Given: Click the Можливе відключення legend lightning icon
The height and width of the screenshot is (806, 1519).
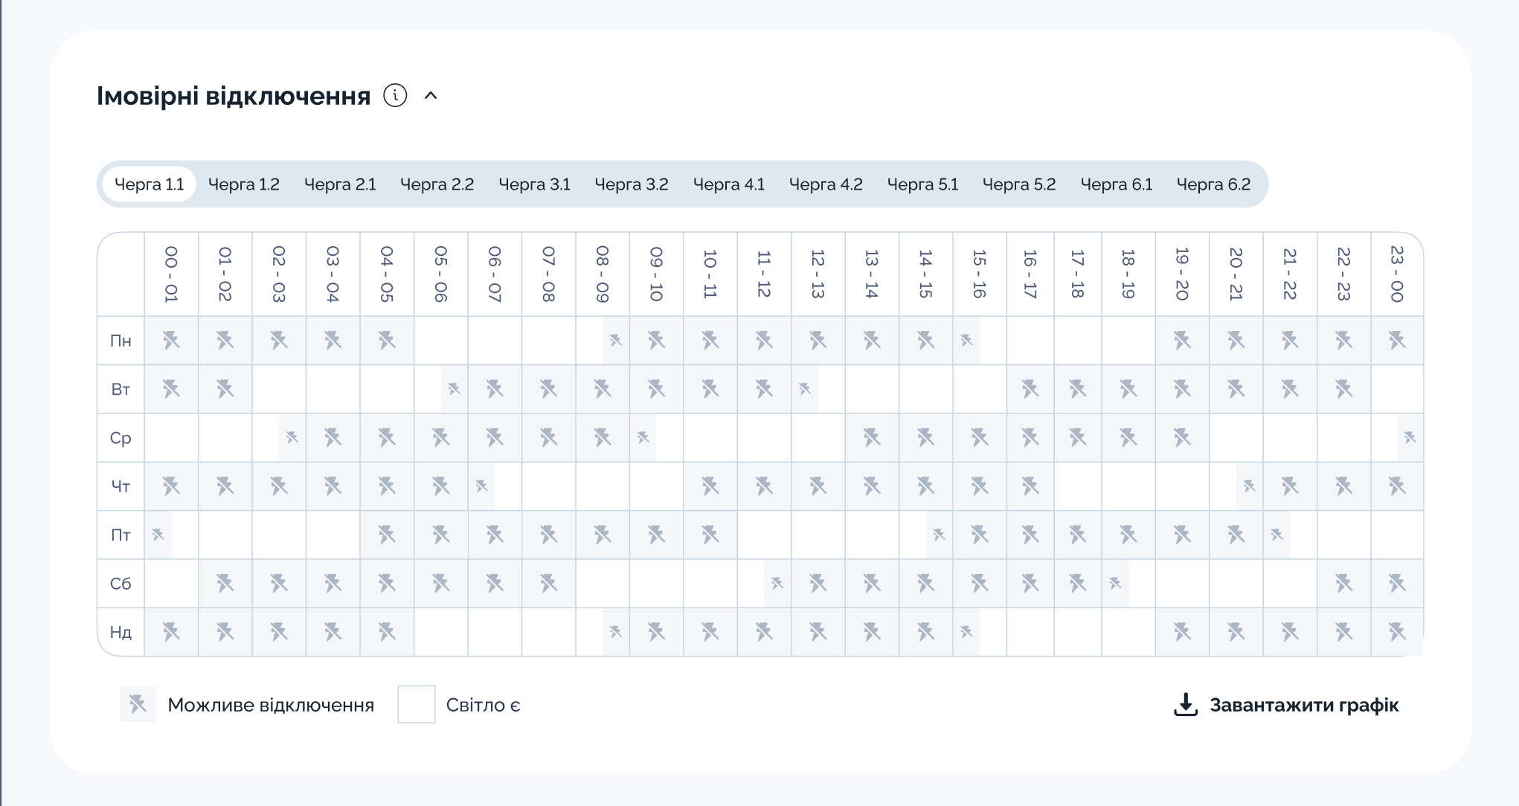Looking at the screenshot, I should click(138, 704).
